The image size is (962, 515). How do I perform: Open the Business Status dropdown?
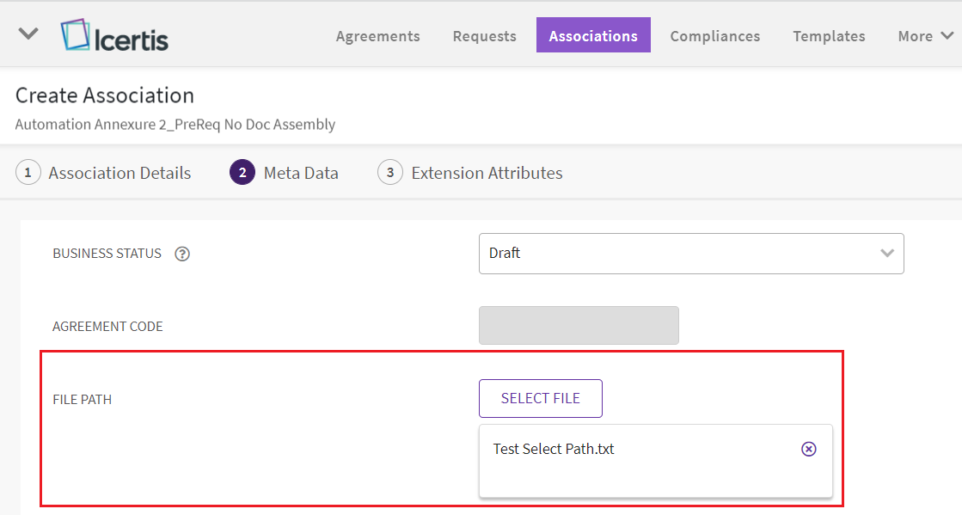pos(690,254)
